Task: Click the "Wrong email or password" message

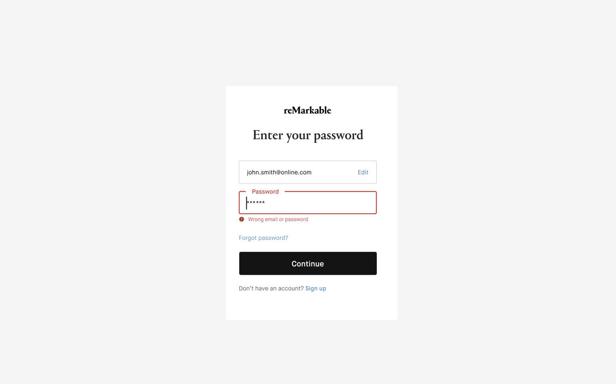Action: (x=278, y=220)
